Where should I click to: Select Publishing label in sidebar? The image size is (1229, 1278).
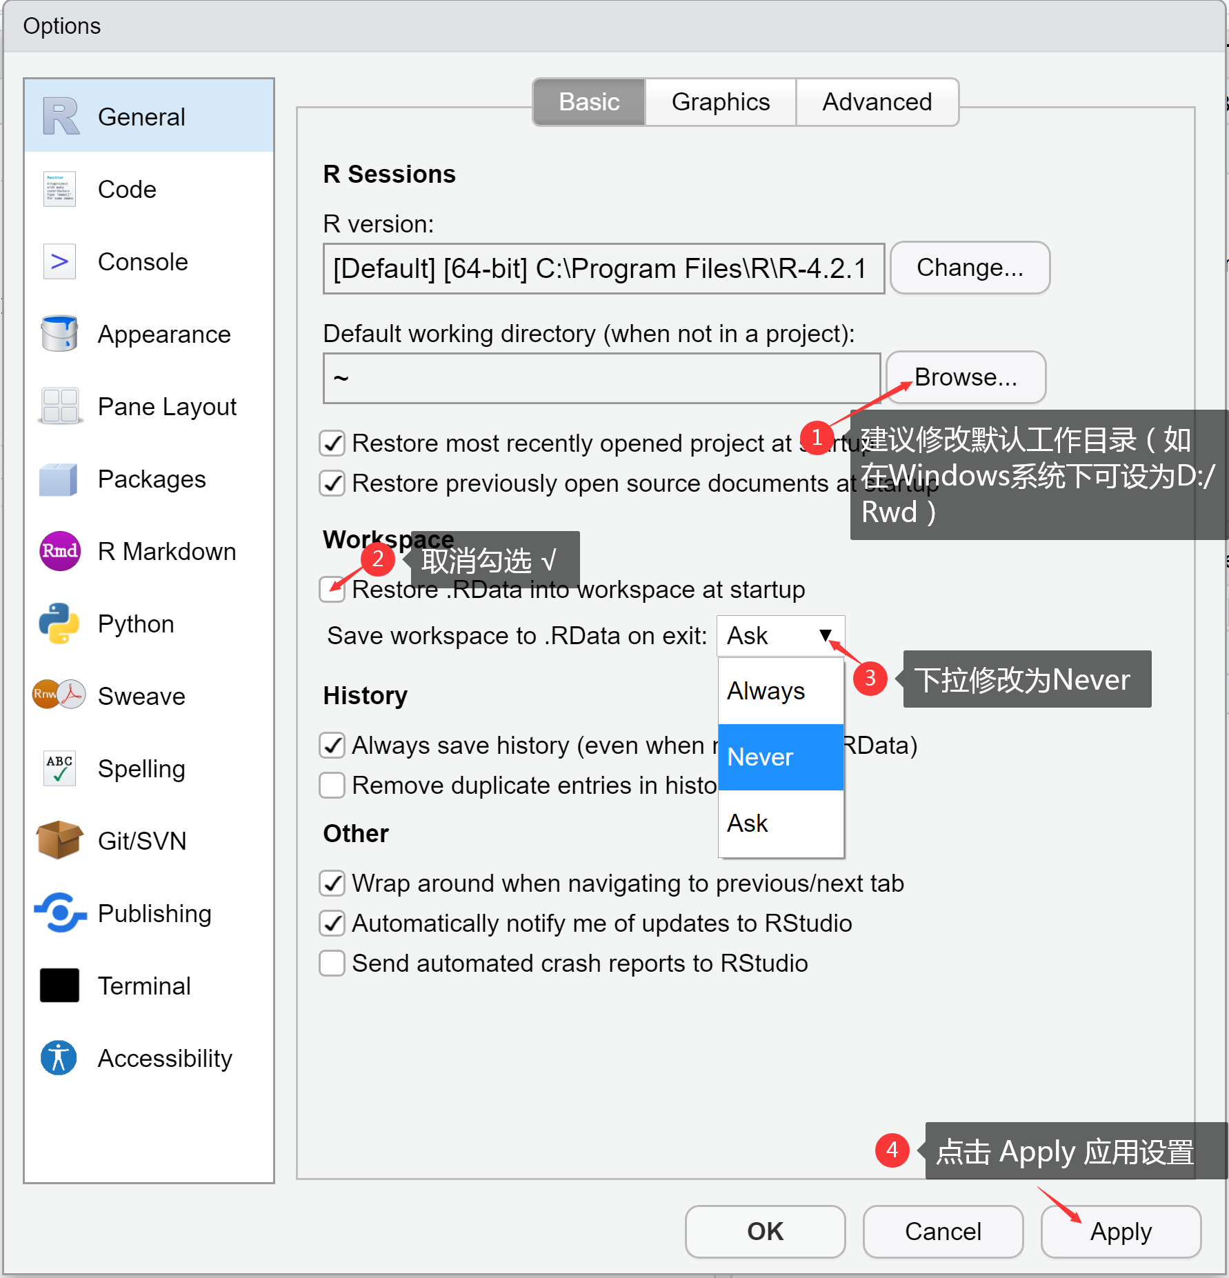154,913
